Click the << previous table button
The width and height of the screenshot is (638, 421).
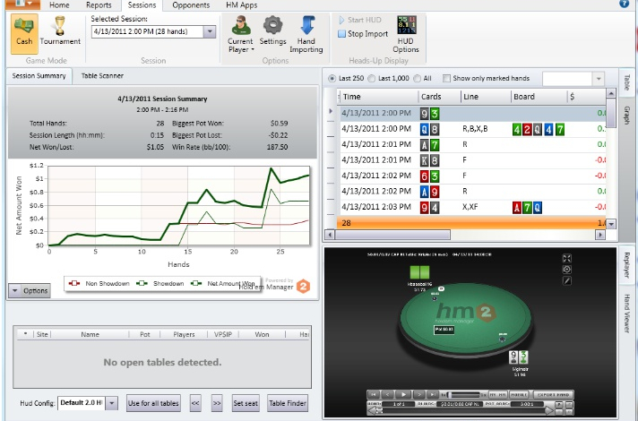[195, 403]
